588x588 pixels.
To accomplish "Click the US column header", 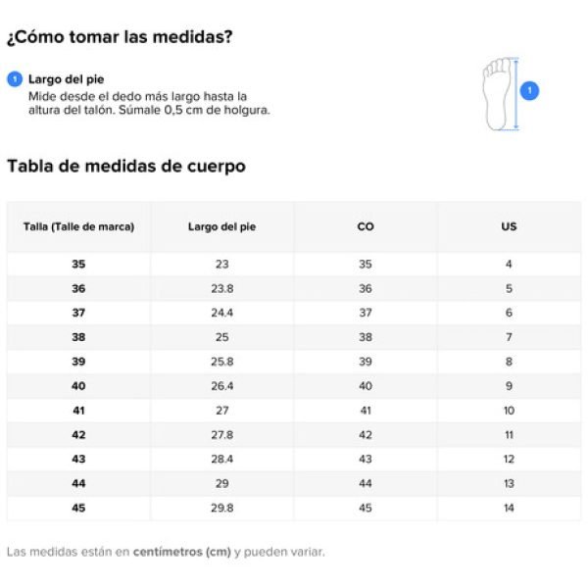I will pos(509,227).
